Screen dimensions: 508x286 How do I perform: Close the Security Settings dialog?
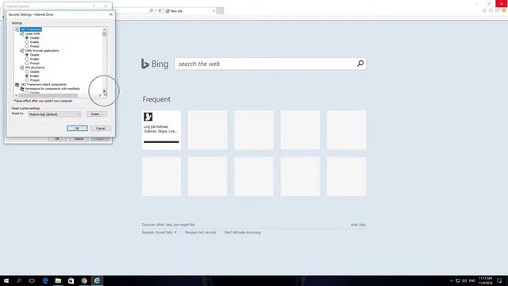(111, 14)
